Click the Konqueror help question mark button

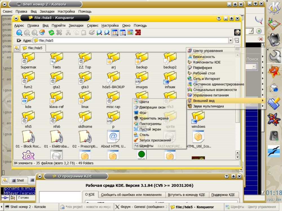click(219, 18)
